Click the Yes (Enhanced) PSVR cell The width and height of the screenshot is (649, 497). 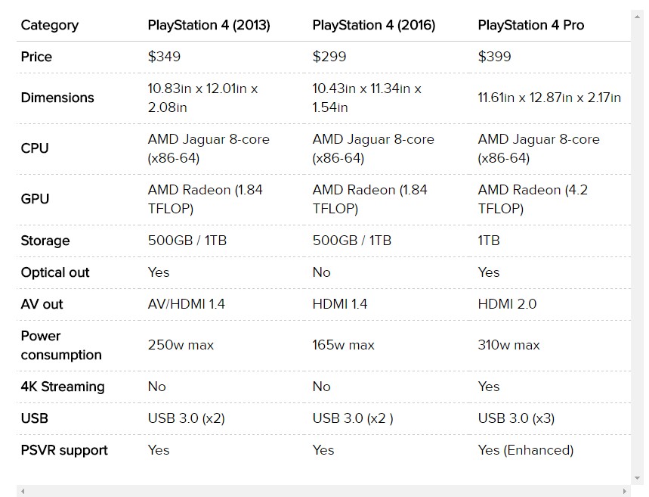point(525,450)
